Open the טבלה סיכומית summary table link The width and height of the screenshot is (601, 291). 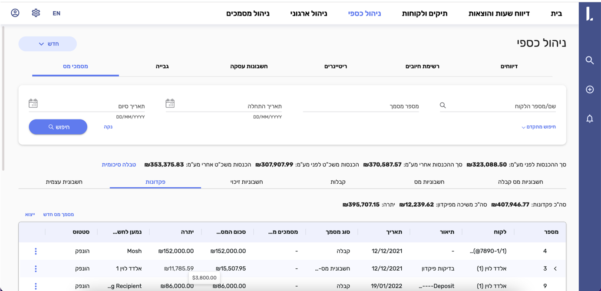coord(119,165)
